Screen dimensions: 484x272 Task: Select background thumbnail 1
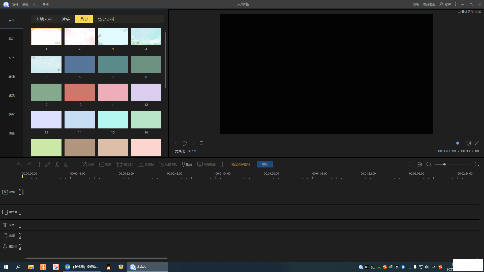[46, 37]
